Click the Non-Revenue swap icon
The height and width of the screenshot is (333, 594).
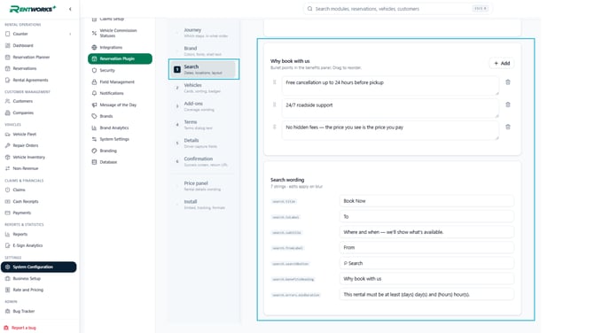pos(8,168)
